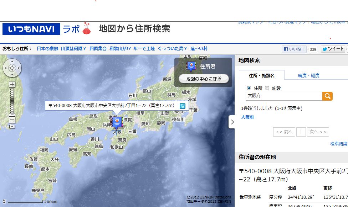Collapse the side panel with the arrow tab
Screen dimensions: 348x207
pos(232,122)
